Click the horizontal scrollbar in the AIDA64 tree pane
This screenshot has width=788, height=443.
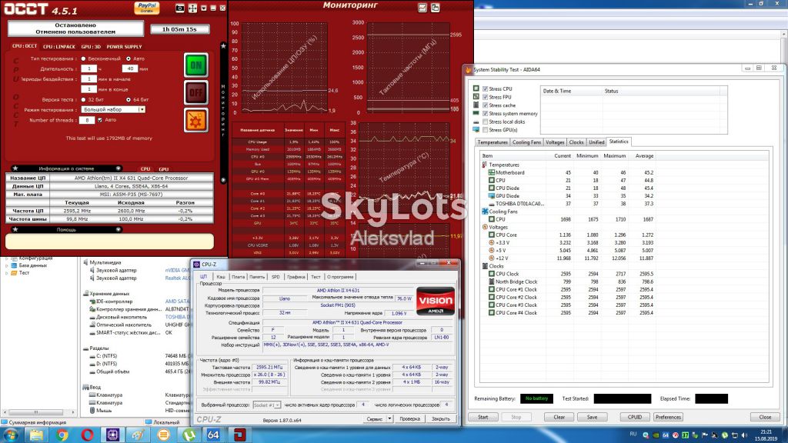tap(36, 412)
